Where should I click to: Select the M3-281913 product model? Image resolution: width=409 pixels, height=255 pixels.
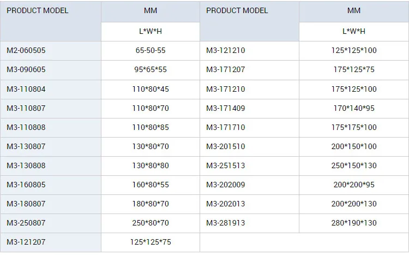coord(226,223)
